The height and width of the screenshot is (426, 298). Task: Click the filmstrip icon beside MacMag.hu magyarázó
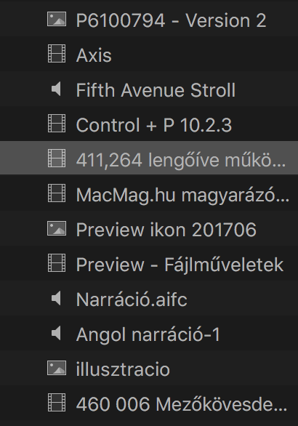pyautogui.click(x=57, y=193)
